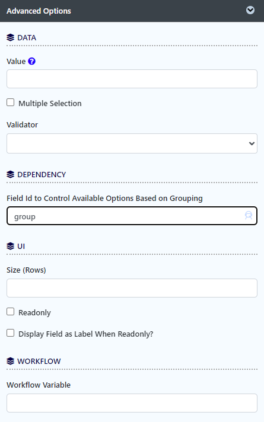
Task: Click the DEPENDENCY section layers icon
Action: pyautogui.click(x=10, y=175)
